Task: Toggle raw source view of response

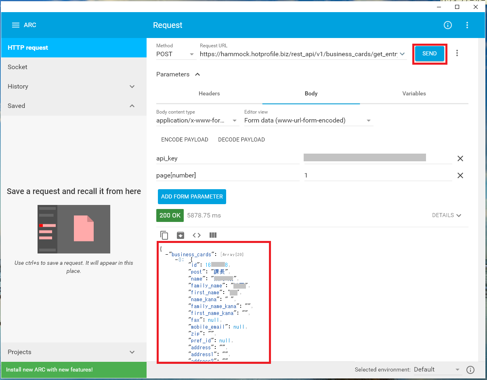Action: pyautogui.click(x=197, y=235)
